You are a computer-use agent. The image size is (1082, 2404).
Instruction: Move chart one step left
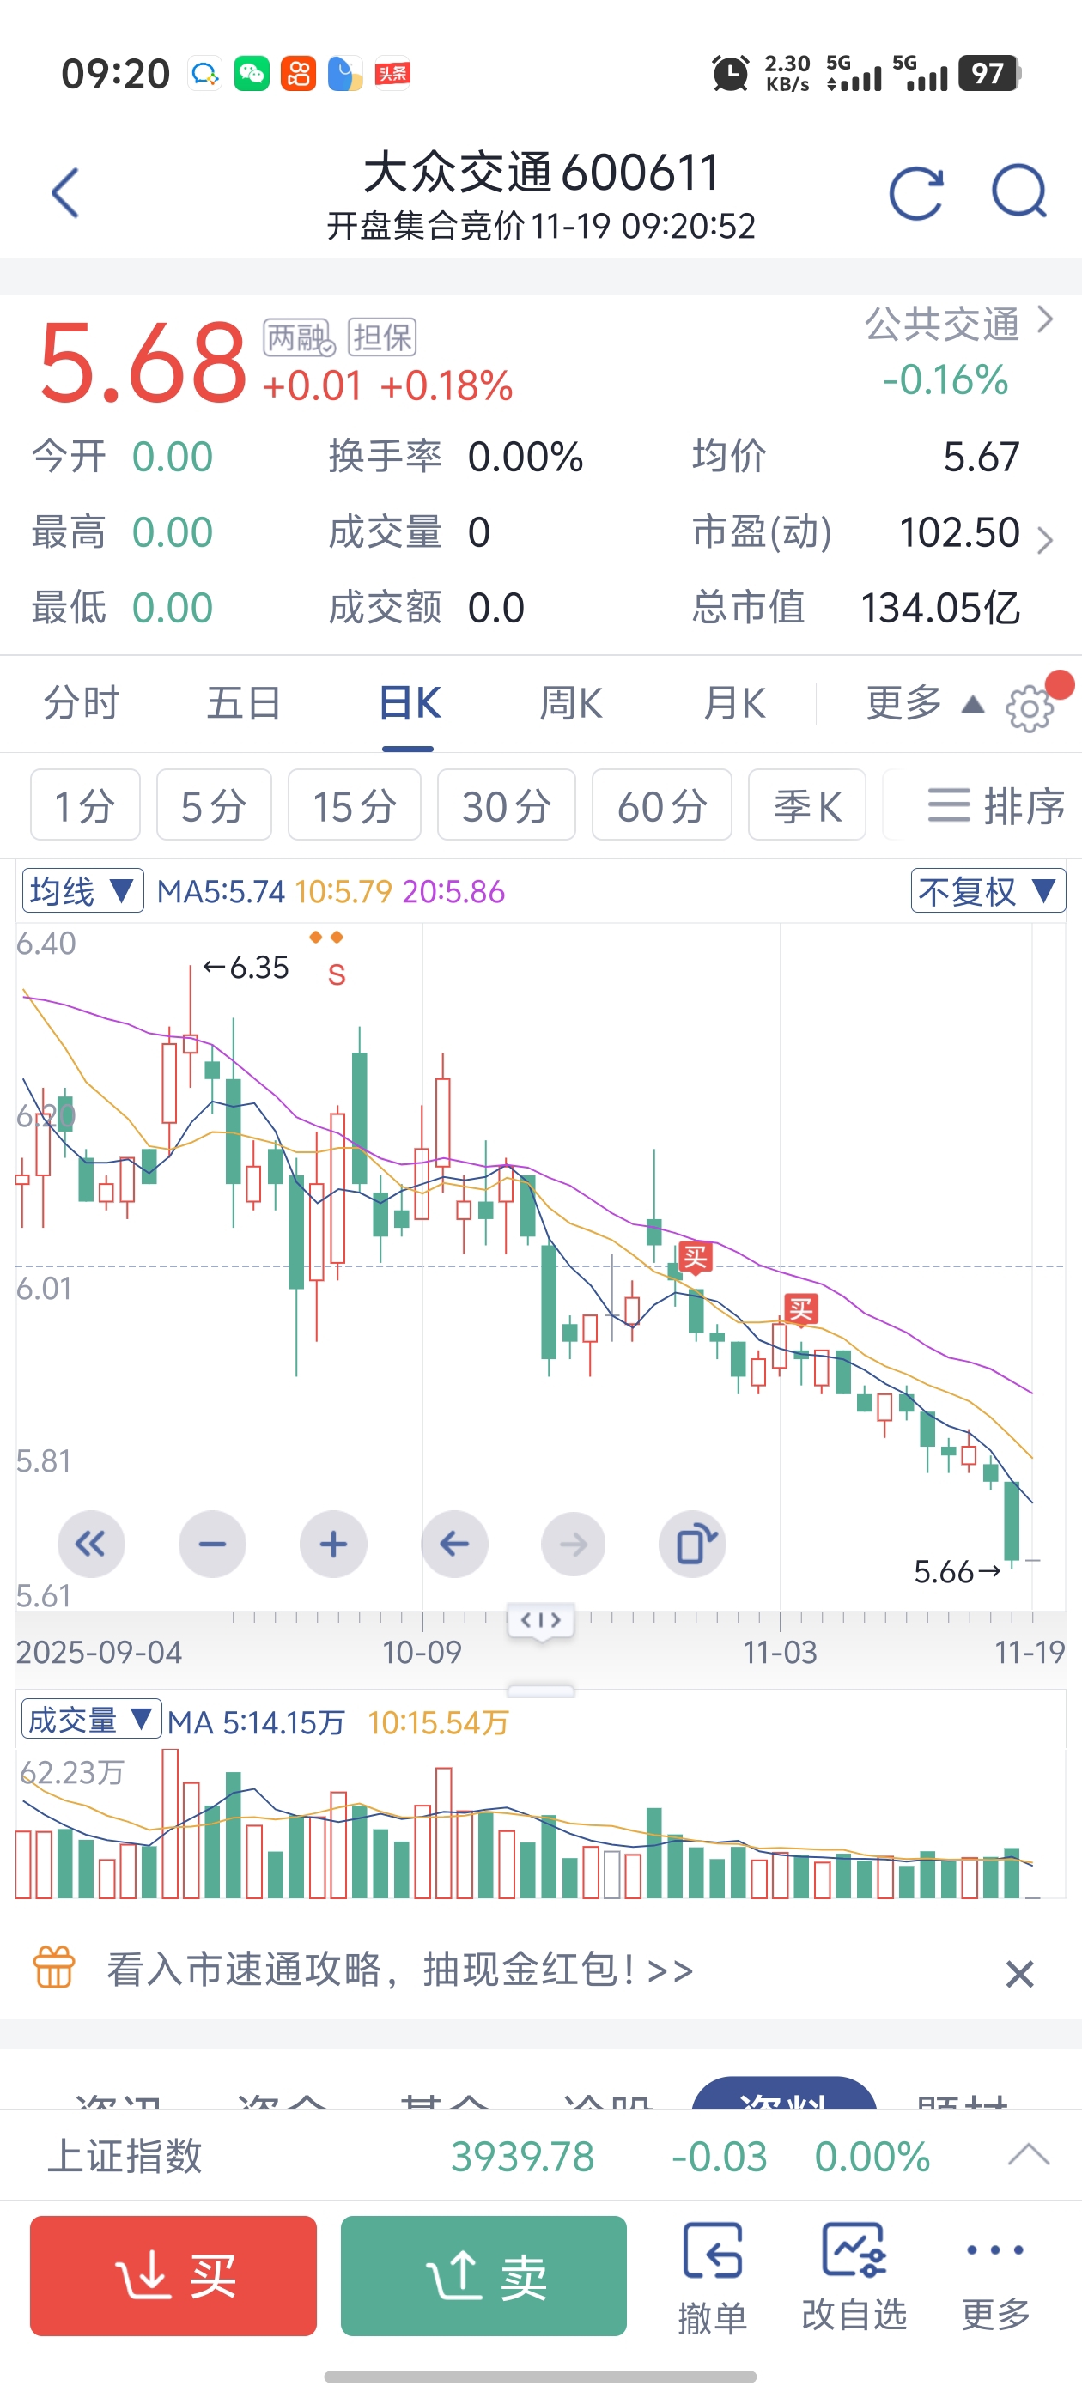pyautogui.click(x=454, y=1545)
